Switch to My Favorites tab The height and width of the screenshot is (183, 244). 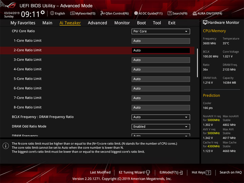pos(23,23)
